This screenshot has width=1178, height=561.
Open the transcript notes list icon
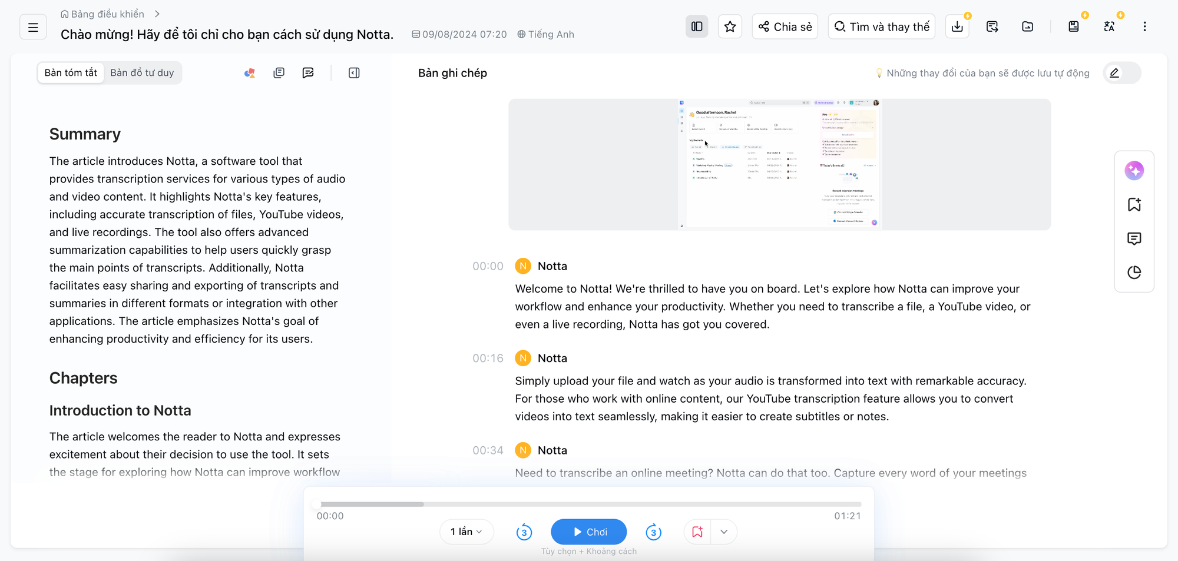992,26
